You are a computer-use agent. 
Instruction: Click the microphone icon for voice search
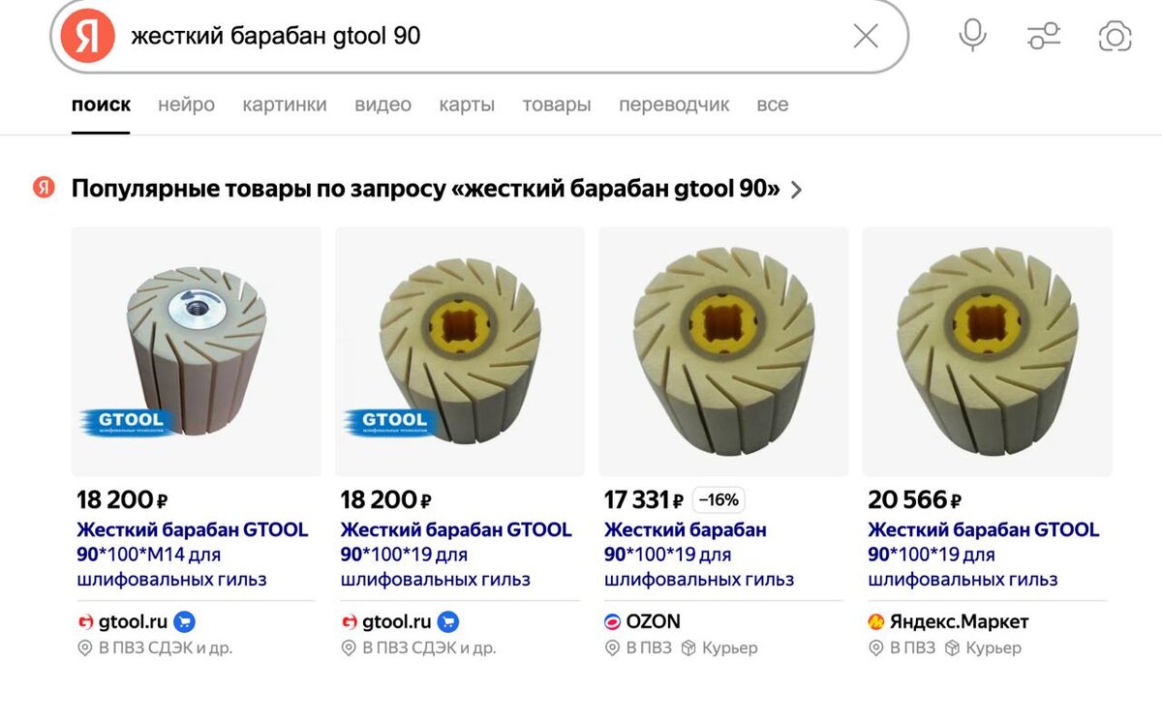pyautogui.click(x=972, y=36)
